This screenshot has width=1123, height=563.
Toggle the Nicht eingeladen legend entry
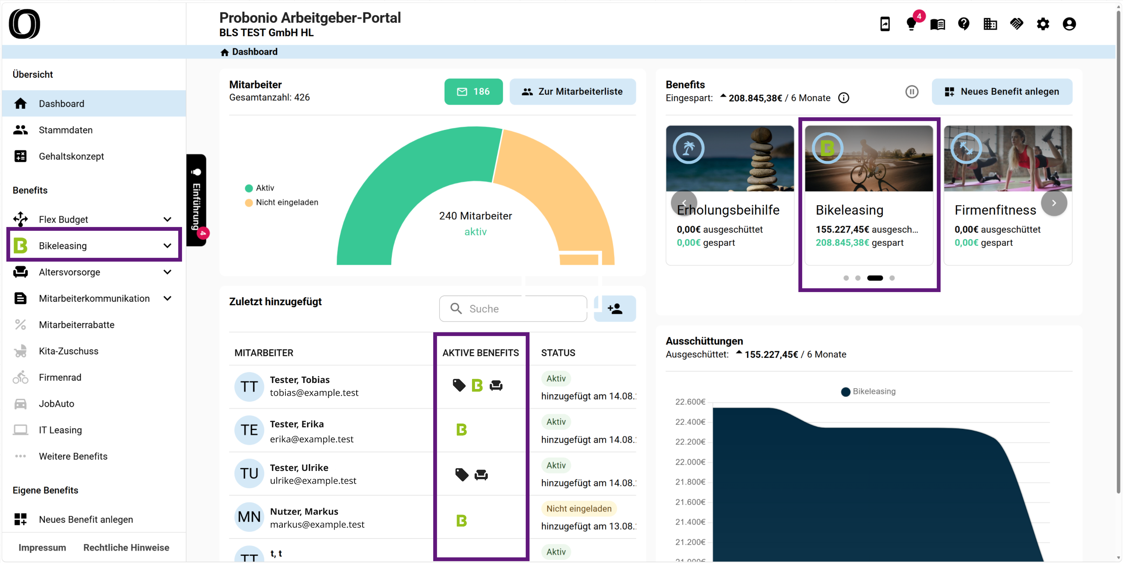pyautogui.click(x=282, y=202)
